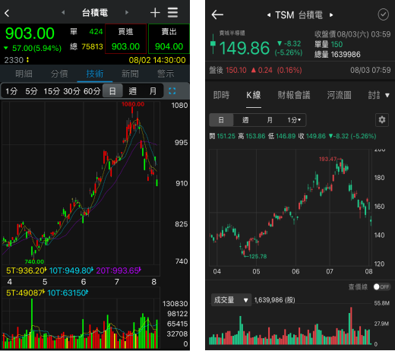Screen dimensions: 395x351
Task: Click the stock code 2330 options dots
Action: tap(27, 60)
